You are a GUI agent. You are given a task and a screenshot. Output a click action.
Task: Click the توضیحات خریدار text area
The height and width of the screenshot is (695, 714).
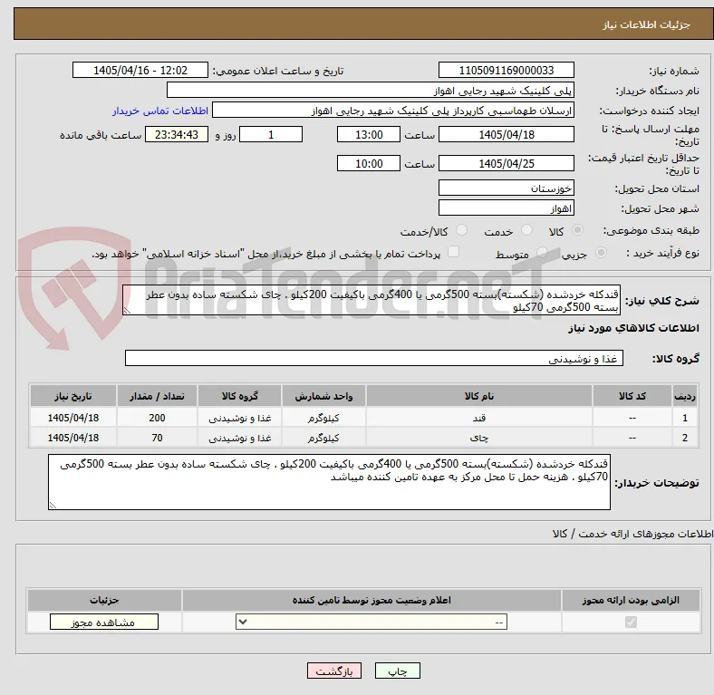[329, 482]
